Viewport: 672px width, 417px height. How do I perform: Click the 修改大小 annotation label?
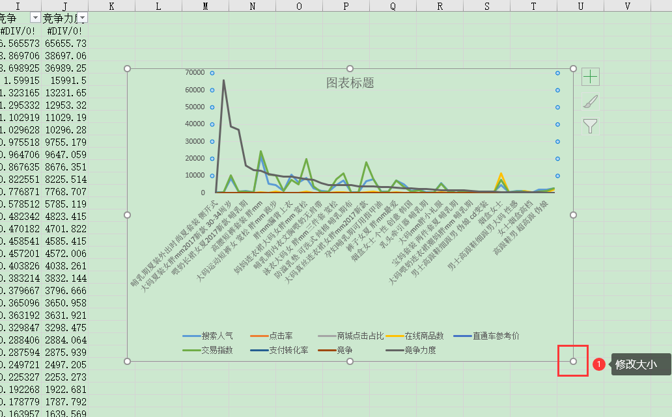click(x=635, y=365)
